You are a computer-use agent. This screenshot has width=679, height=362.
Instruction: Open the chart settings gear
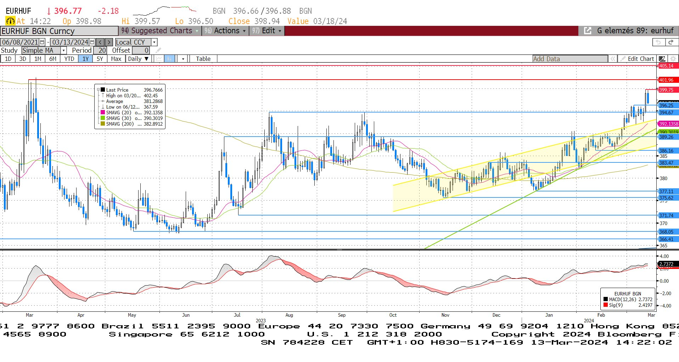[x=673, y=59]
